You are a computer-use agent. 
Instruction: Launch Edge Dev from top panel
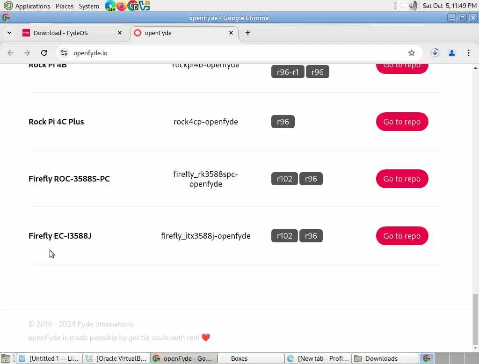[x=110, y=6]
